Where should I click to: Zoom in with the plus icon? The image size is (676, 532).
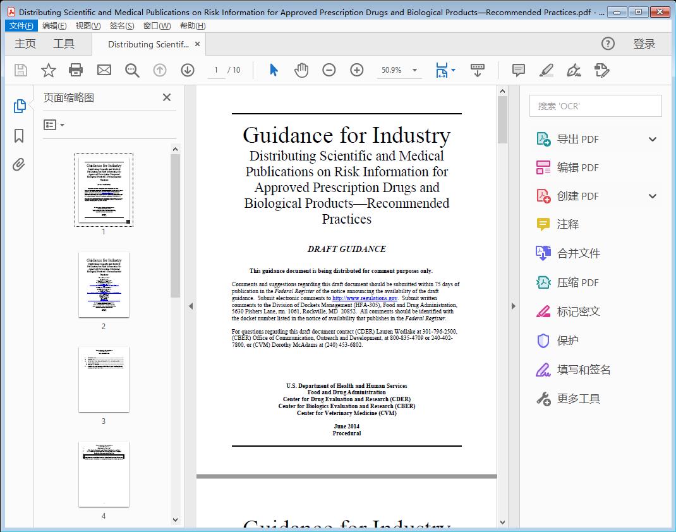[x=357, y=70]
